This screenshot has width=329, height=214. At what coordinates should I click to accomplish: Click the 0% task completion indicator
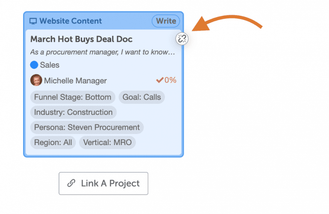pyautogui.click(x=170, y=80)
